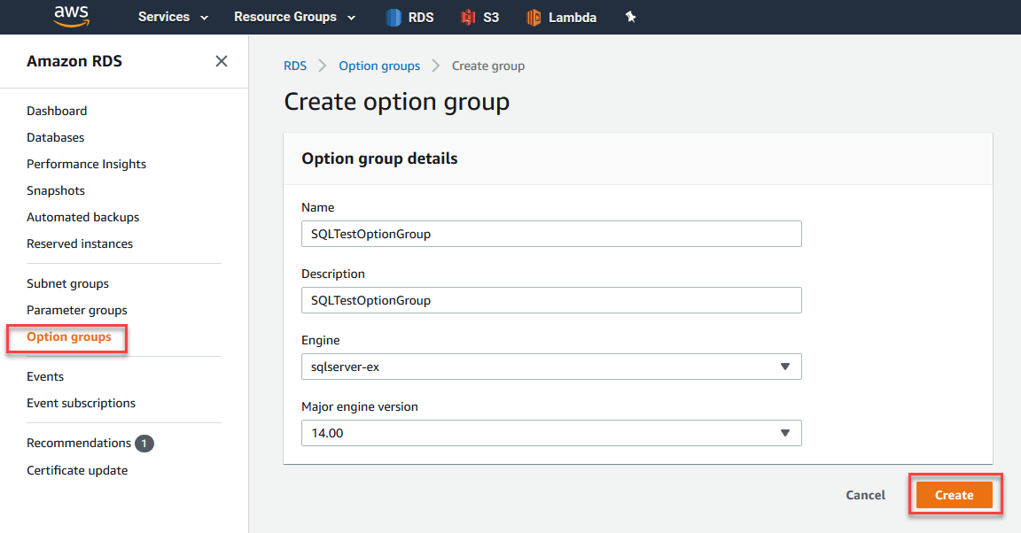Open the RDS service shortcut icon
Image resolution: width=1021 pixels, height=533 pixels.
[395, 17]
